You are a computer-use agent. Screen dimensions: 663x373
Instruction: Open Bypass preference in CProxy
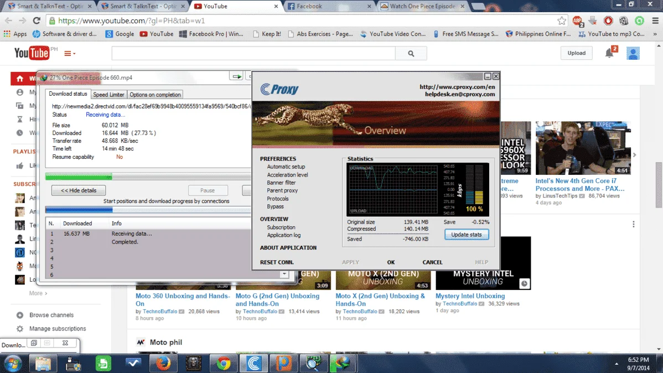pyautogui.click(x=275, y=206)
